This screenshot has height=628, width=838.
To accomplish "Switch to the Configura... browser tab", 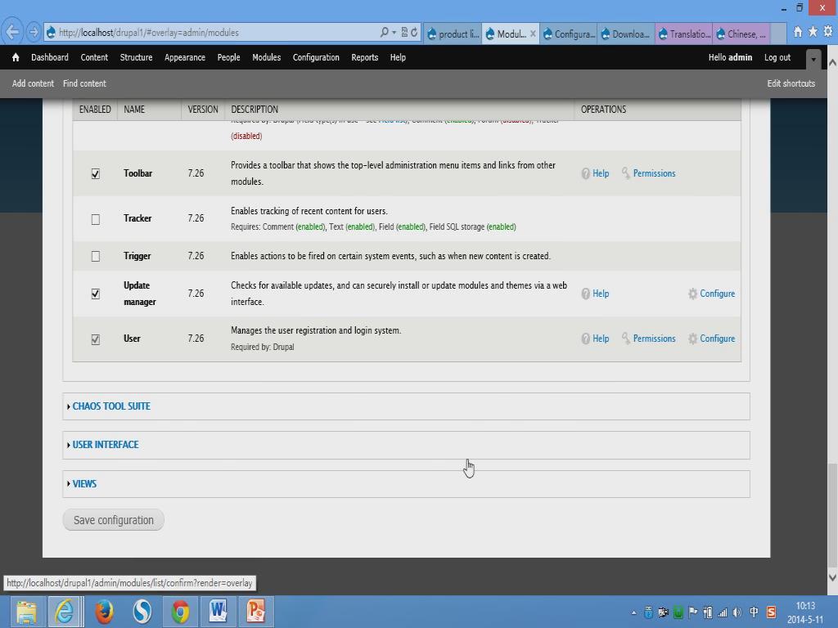I will tap(569, 34).
